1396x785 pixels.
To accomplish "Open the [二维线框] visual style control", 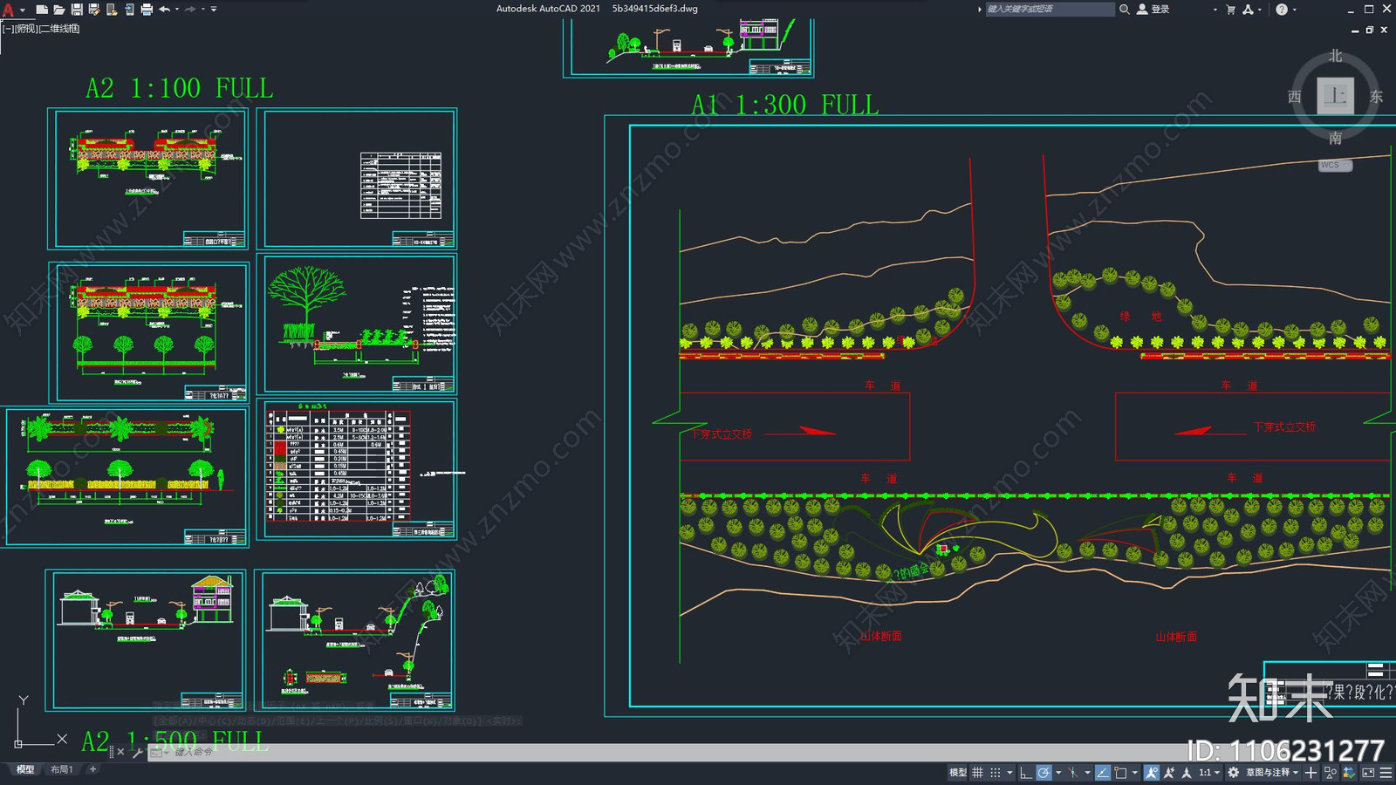I will tap(59, 29).
